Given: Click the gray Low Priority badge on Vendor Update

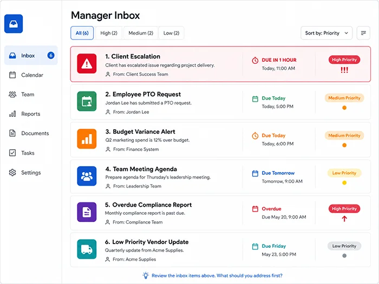Looking at the screenshot, I should tap(344, 246).
